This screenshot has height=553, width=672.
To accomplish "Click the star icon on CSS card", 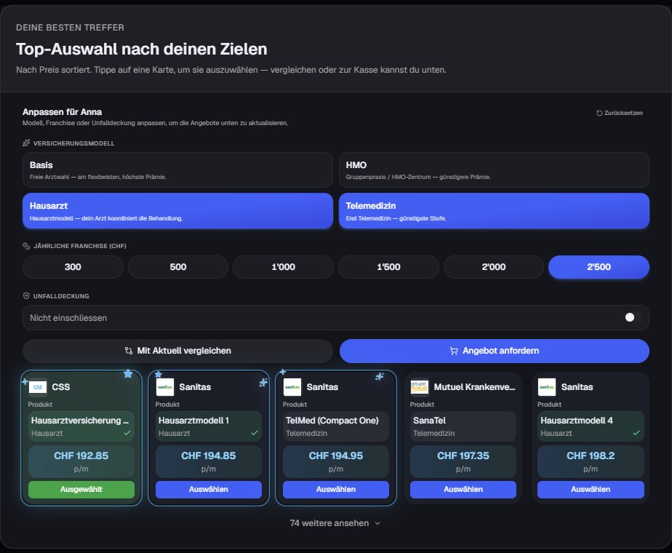I will coord(128,374).
